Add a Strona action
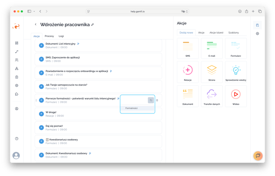 212,72
